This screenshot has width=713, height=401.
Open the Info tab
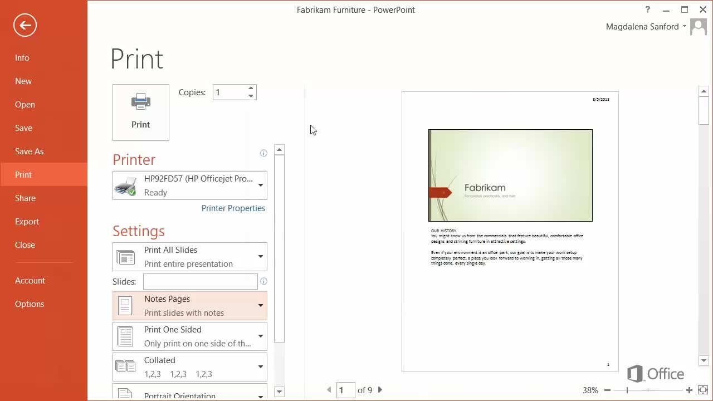coord(43,58)
